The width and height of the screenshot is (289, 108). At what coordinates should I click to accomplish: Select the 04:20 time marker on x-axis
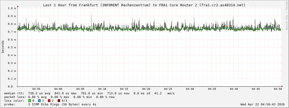(146, 89)
